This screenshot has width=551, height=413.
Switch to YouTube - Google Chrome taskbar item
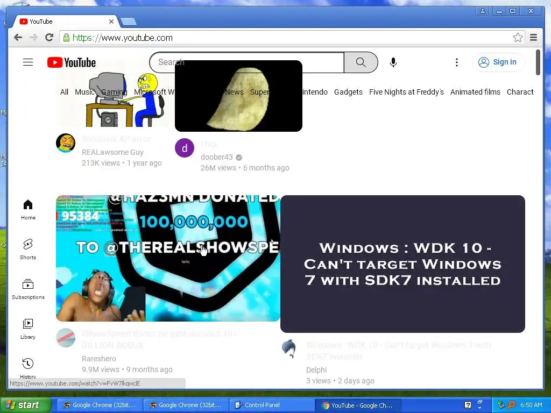(x=358, y=405)
